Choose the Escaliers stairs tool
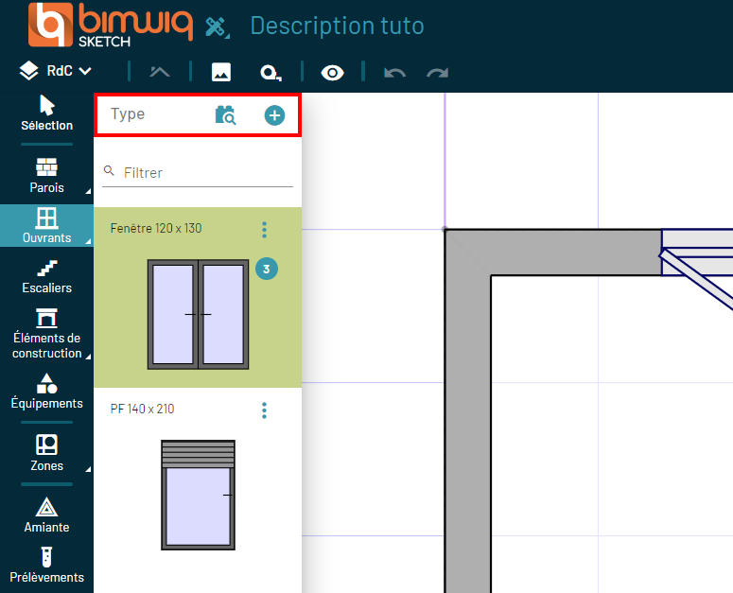 click(x=46, y=277)
